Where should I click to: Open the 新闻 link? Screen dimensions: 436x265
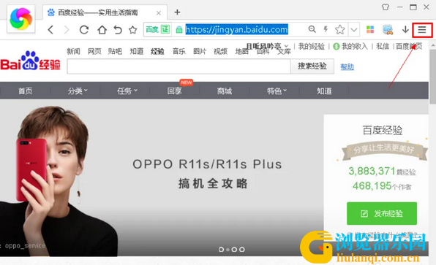coord(73,51)
